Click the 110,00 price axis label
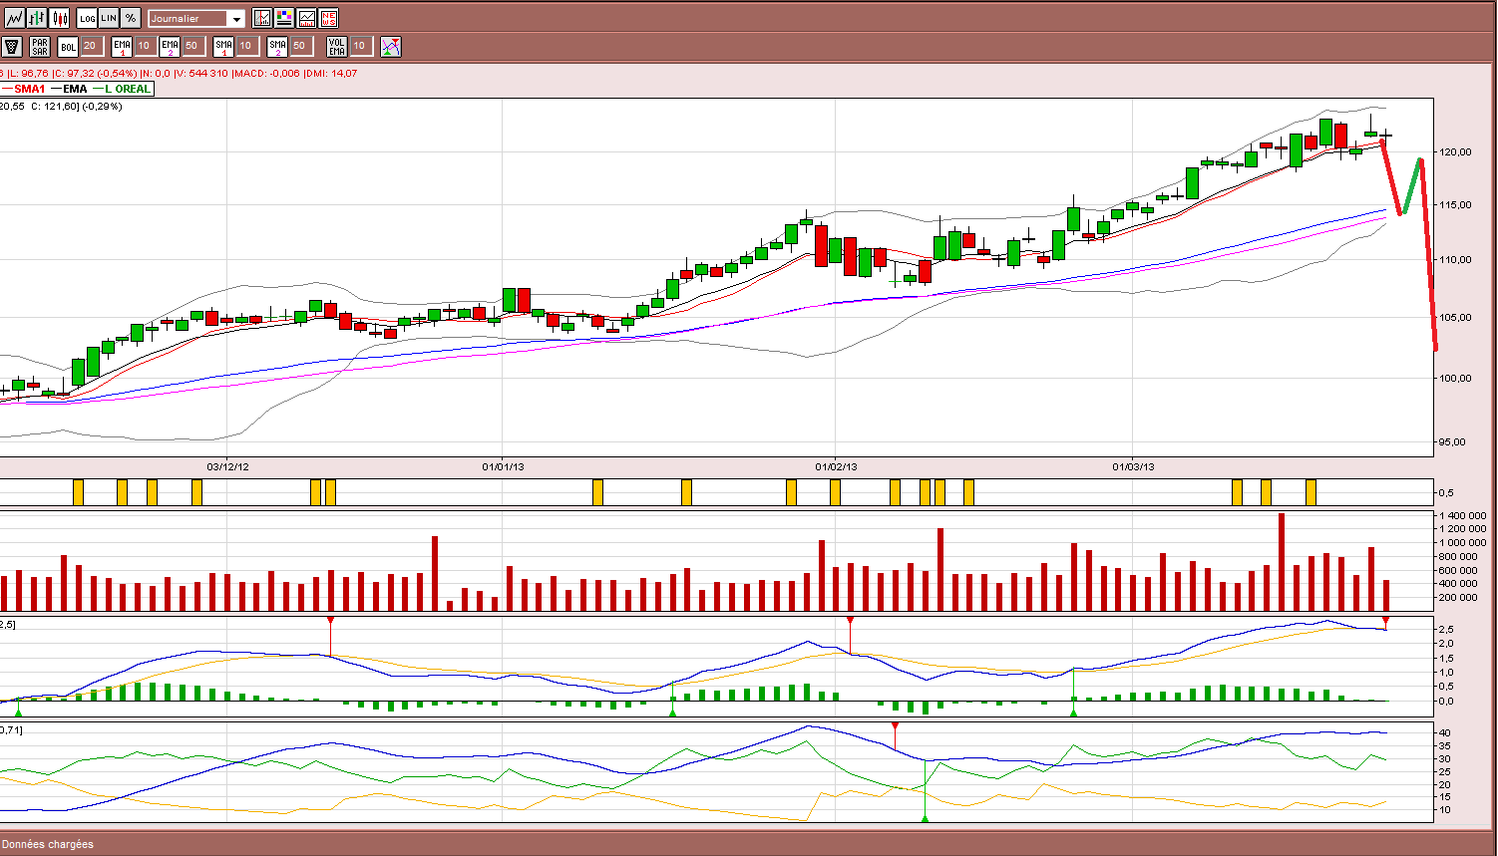The height and width of the screenshot is (856, 1498). (1455, 259)
